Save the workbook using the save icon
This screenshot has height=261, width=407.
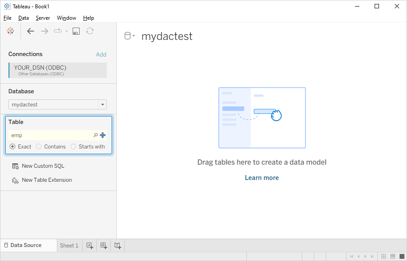[x=76, y=31]
